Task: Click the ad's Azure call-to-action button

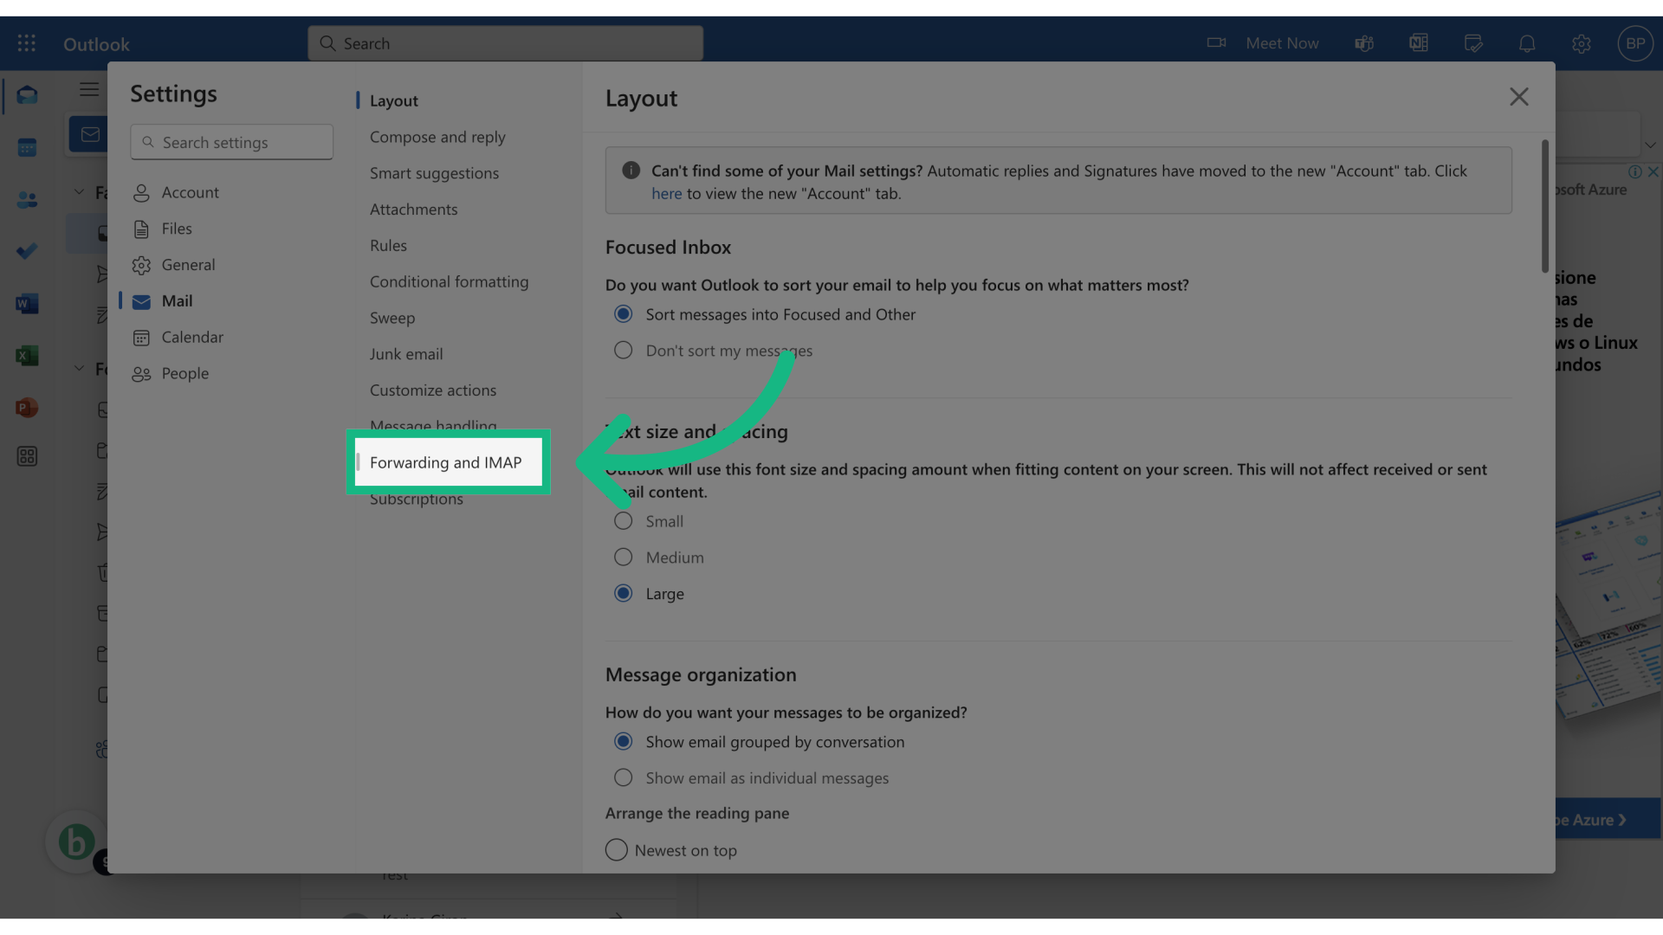Action: (1608, 819)
